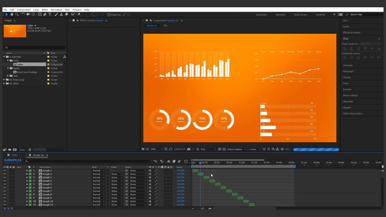Screen dimensions: 386x217
Task: Select the Hand tool
Action: pyautogui.click(x=12, y=14)
